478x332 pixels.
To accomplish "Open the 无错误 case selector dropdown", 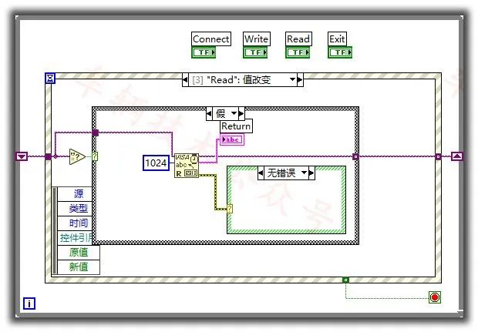I will pyautogui.click(x=304, y=173).
